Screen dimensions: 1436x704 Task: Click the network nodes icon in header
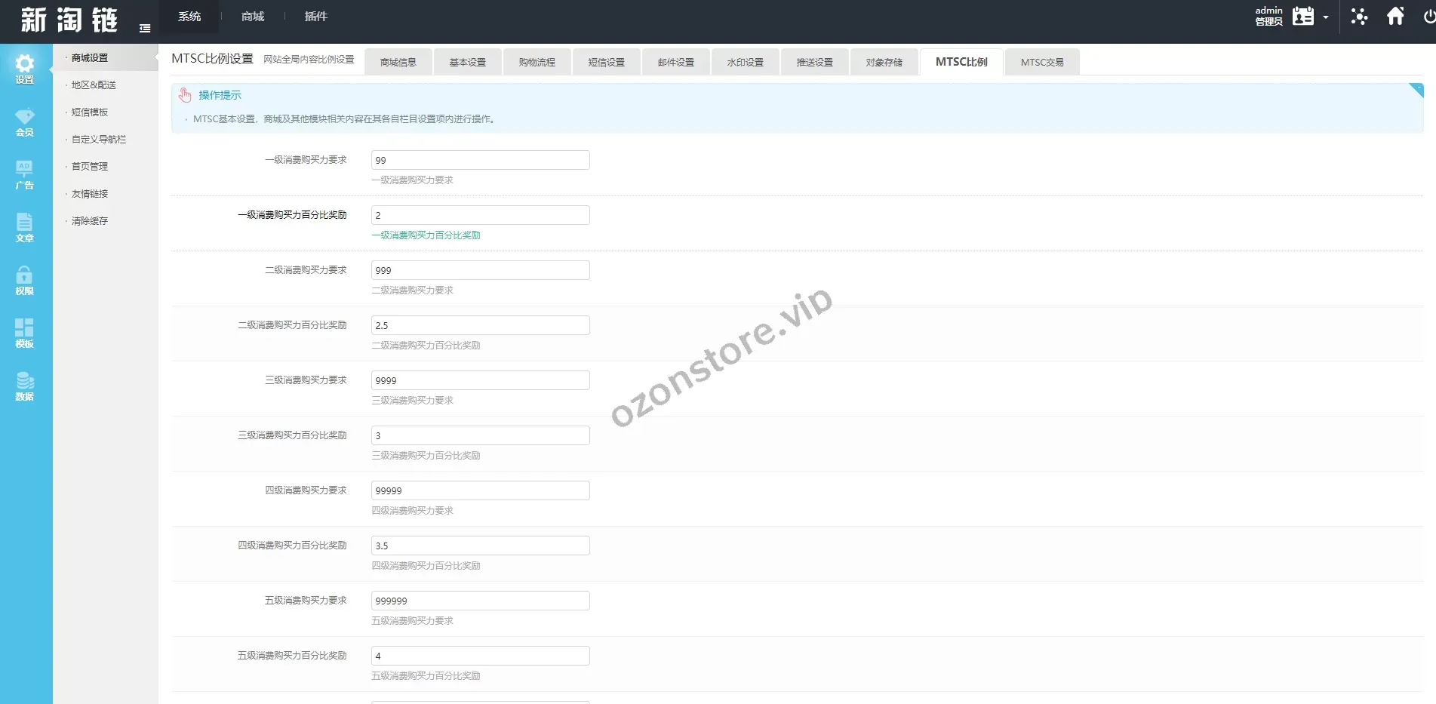1359,17
